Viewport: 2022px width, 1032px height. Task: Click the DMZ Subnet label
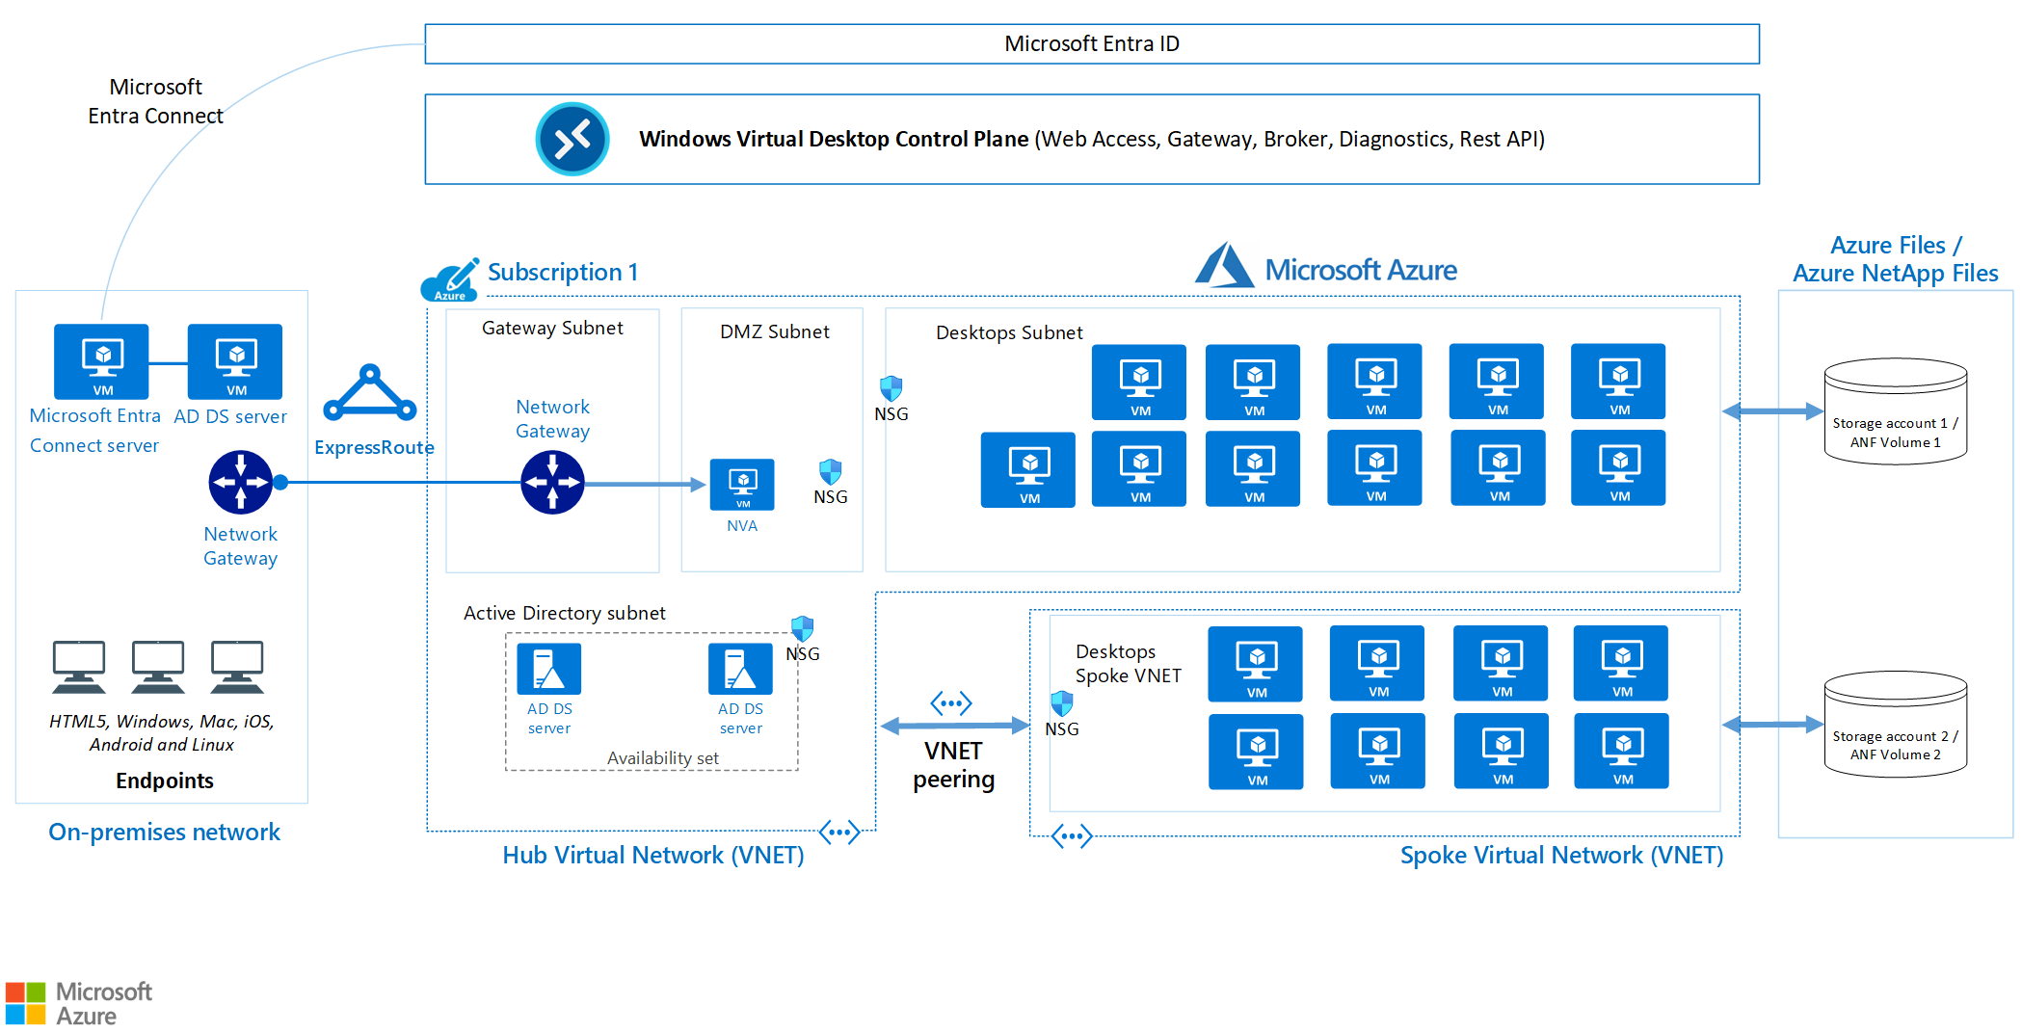point(775,331)
